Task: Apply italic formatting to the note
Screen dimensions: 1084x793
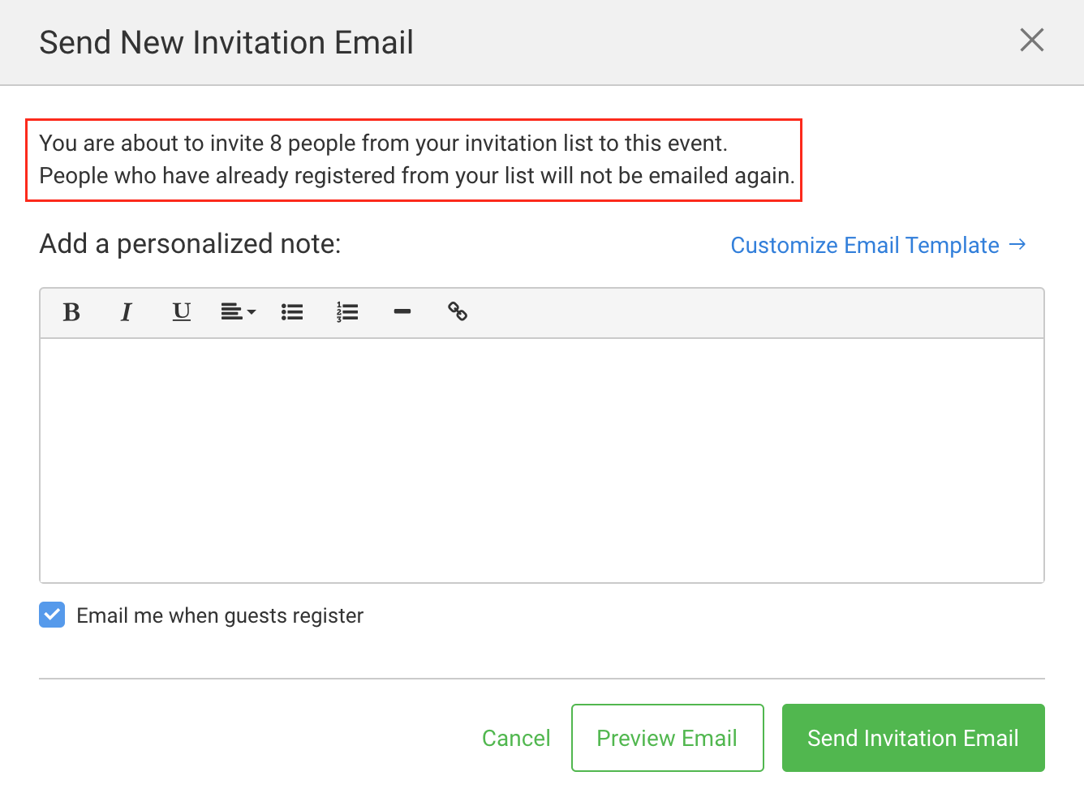Action: click(127, 312)
